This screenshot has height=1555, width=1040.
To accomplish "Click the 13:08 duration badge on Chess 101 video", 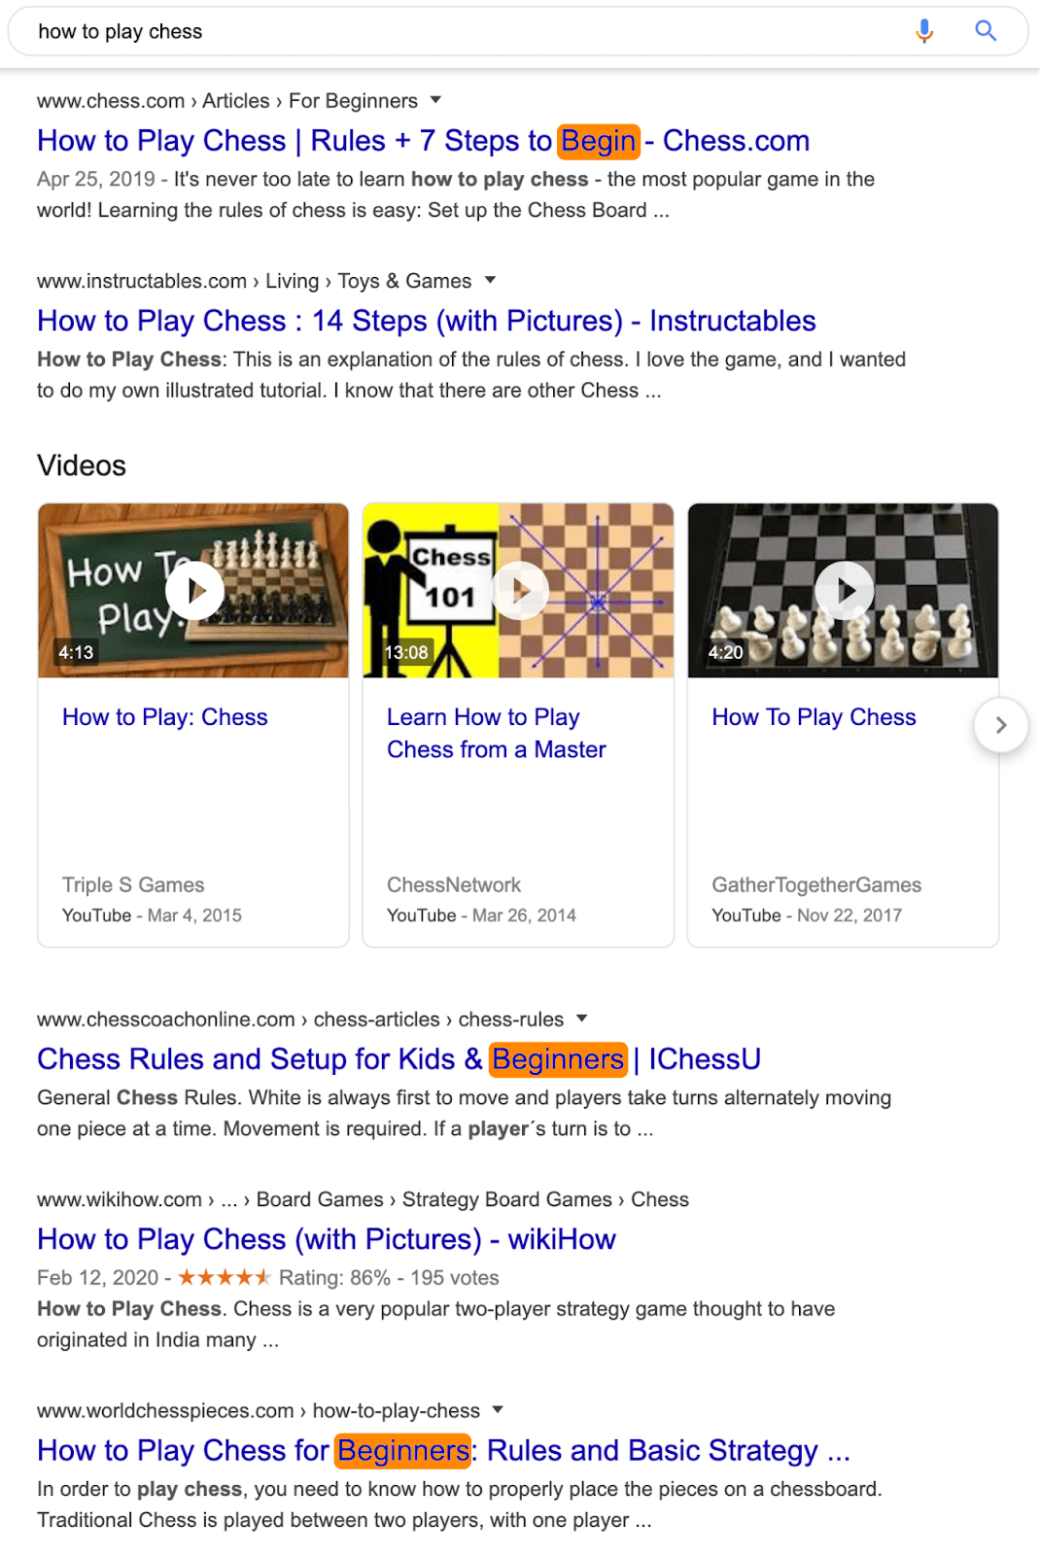I will coord(408,652).
